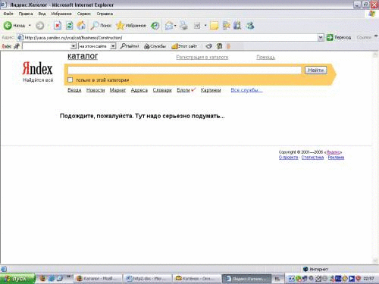Viewport: 379px width, 284px height.
Task: Click the Помощь link
Action: pos(265,58)
